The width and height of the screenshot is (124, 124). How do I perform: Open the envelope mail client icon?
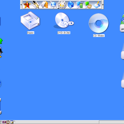45,5
